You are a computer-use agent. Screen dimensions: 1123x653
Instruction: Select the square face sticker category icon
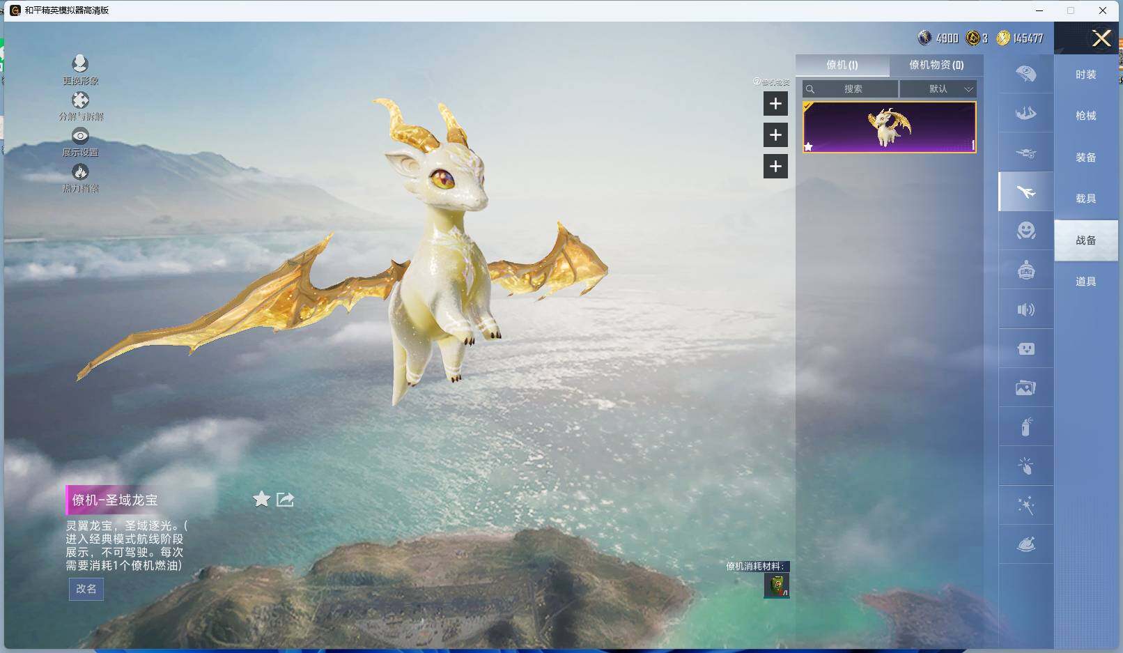coord(1026,348)
